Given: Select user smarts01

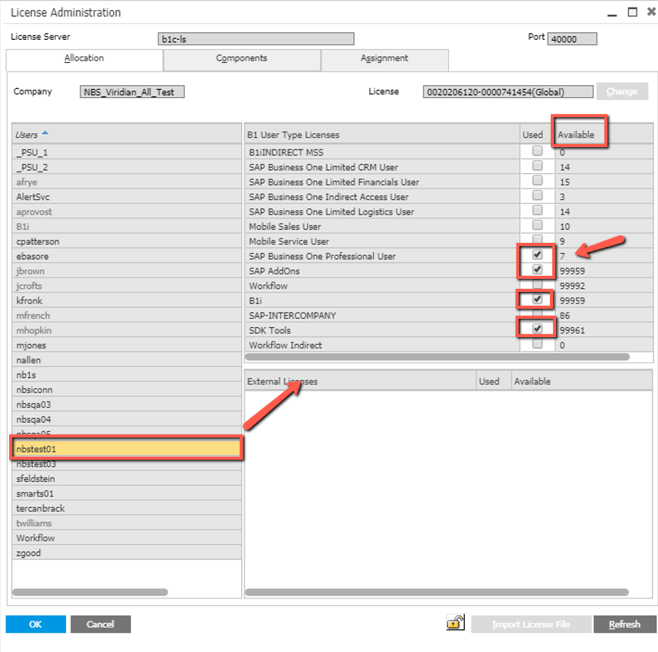Looking at the screenshot, I should pos(126,493).
